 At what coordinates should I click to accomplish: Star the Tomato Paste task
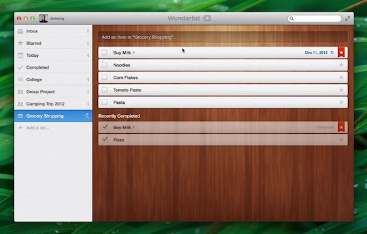click(x=341, y=90)
